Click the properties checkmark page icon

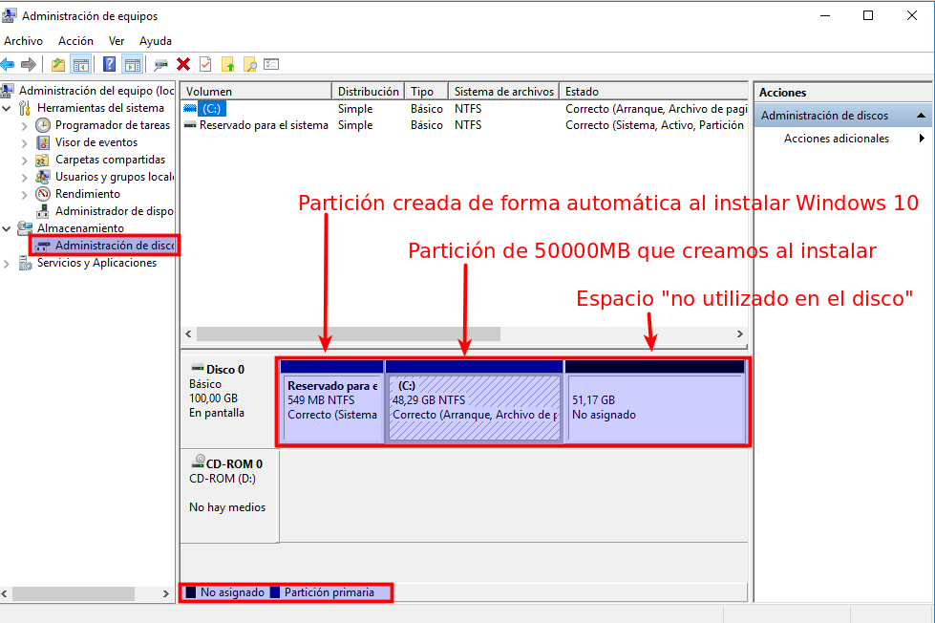point(205,64)
